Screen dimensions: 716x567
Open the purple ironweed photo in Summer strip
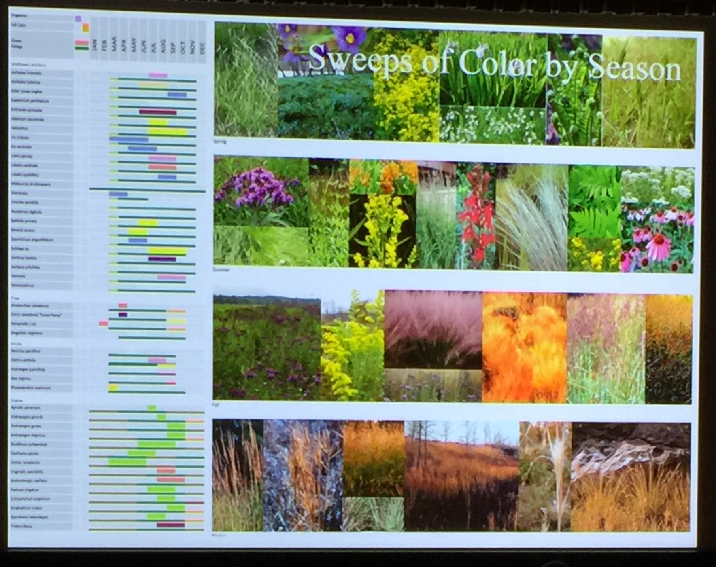tap(261, 192)
